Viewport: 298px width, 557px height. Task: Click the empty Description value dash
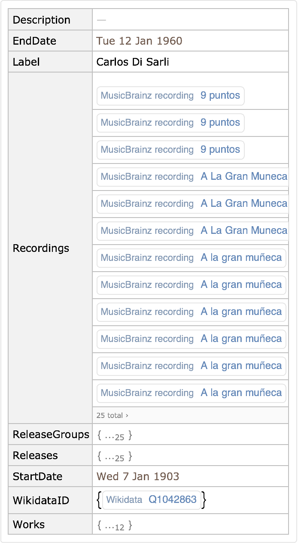click(x=101, y=20)
